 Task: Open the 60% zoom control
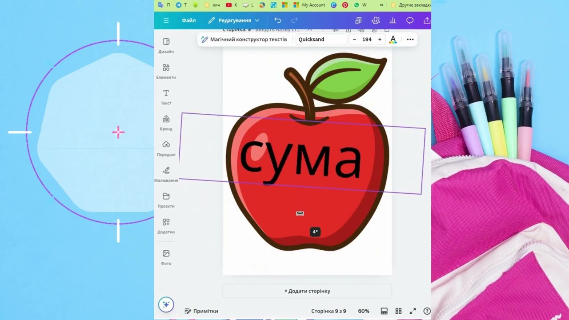364,311
